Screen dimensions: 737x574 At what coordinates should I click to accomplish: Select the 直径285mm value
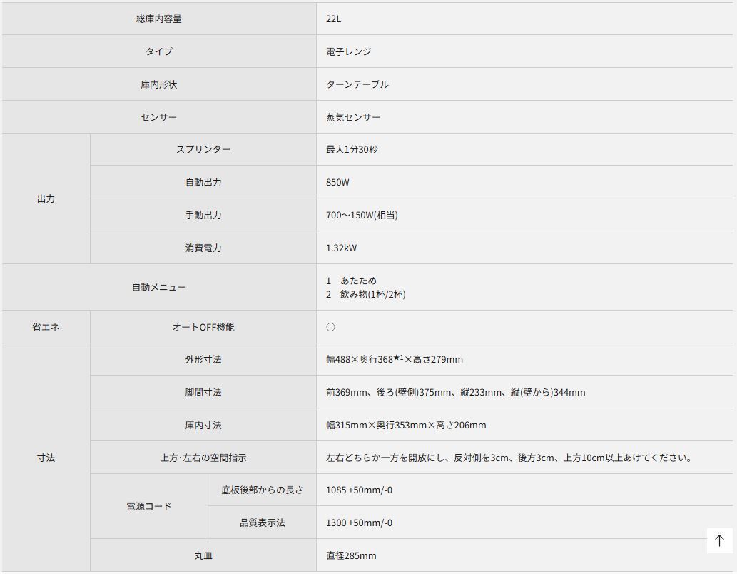tap(351, 555)
